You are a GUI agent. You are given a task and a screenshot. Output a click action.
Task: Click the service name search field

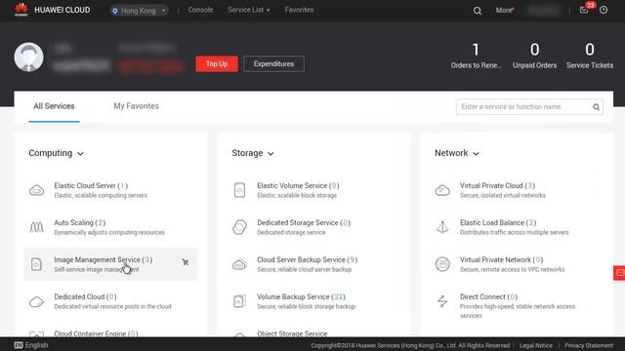coord(529,106)
